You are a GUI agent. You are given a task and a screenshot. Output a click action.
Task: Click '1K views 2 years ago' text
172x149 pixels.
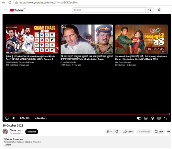[x=13, y=139]
